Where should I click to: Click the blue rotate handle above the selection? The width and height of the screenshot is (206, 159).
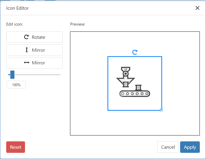click(x=135, y=52)
